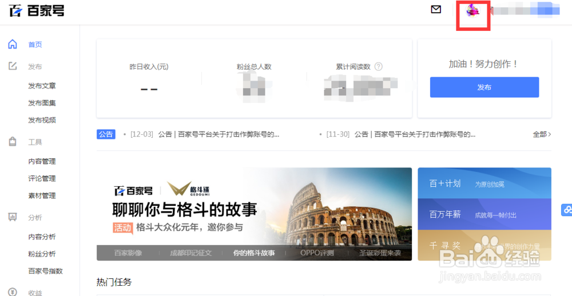Click the 公告 label tag
The image size is (572, 296).
point(106,134)
